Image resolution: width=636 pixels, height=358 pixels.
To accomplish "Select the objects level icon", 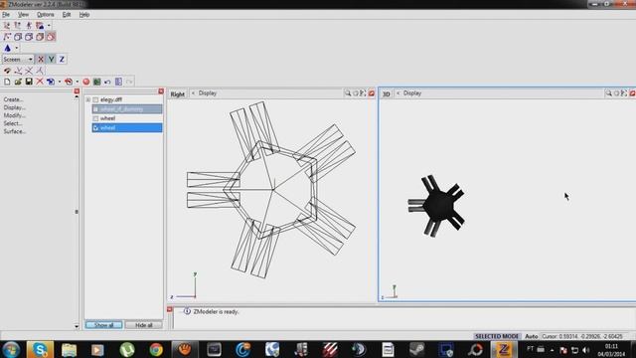I will (40, 25).
